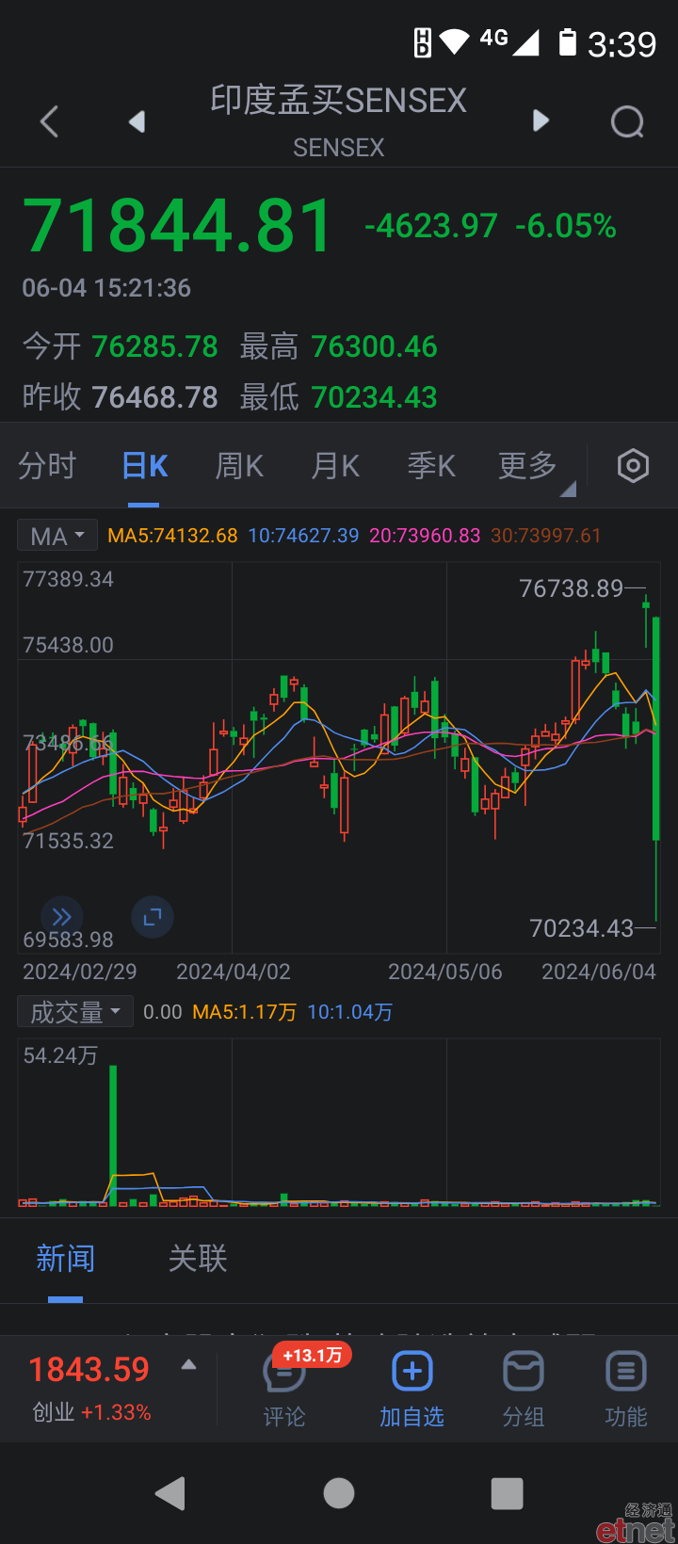Open the 成交量 volume indicator dropdown

[75, 1012]
